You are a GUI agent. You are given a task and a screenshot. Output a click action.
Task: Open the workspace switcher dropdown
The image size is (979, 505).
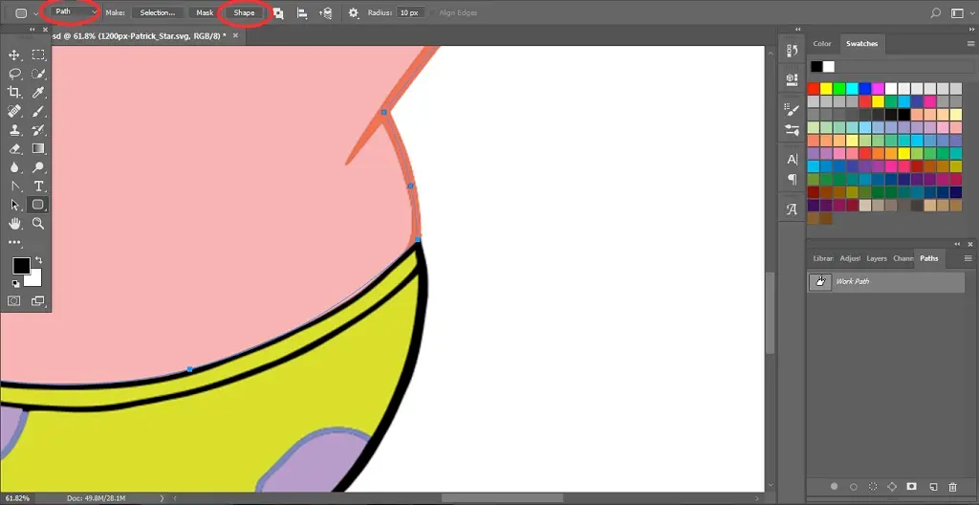tap(960, 13)
